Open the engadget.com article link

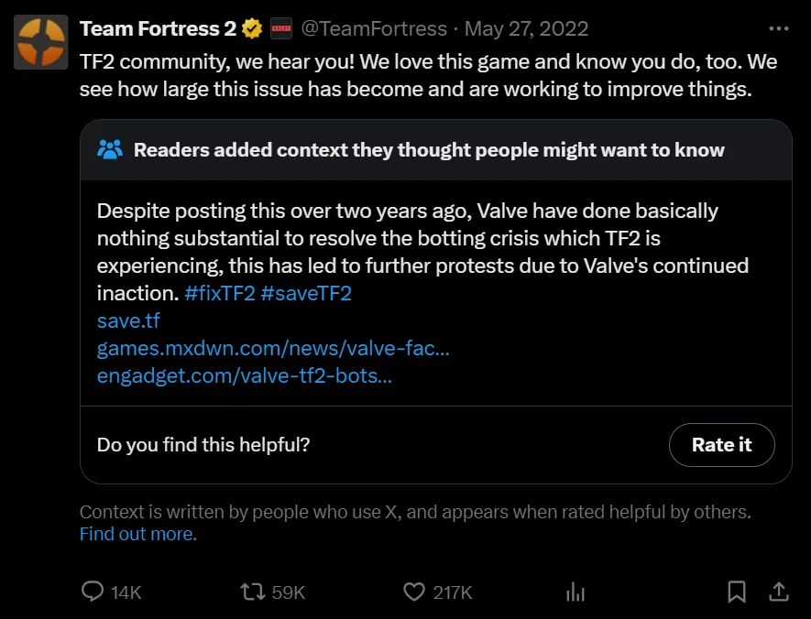click(244, 376)
